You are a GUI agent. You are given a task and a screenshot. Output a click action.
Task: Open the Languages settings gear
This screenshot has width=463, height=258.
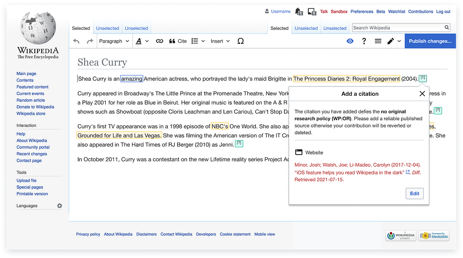pyautogui.click(x=60, y=206)
